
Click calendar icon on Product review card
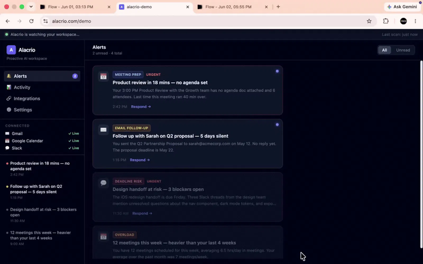[103, 77]
